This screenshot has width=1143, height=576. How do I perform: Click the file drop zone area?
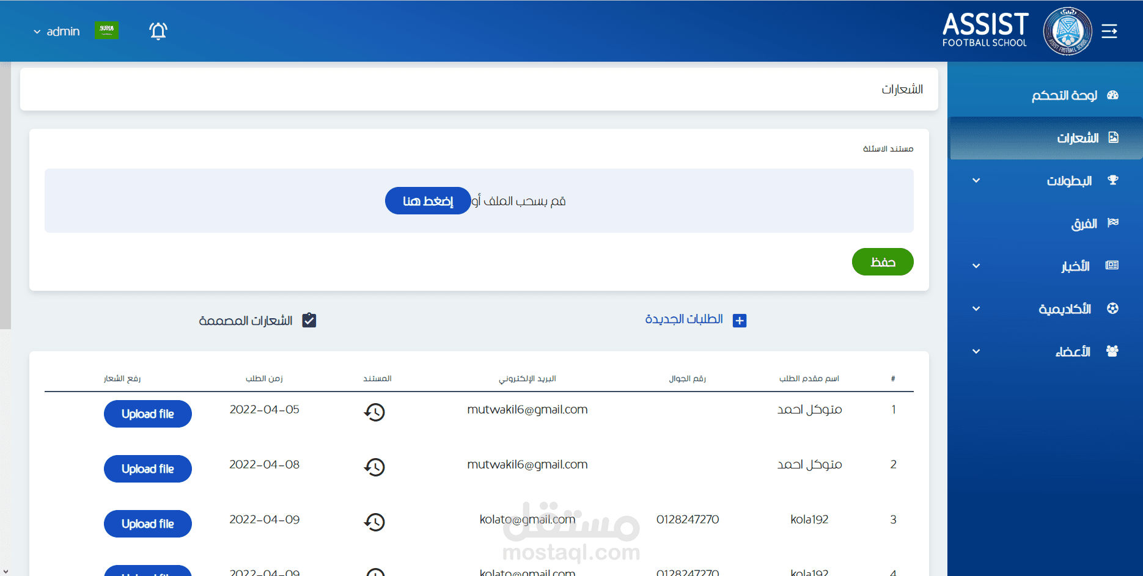tap(479, 200)
